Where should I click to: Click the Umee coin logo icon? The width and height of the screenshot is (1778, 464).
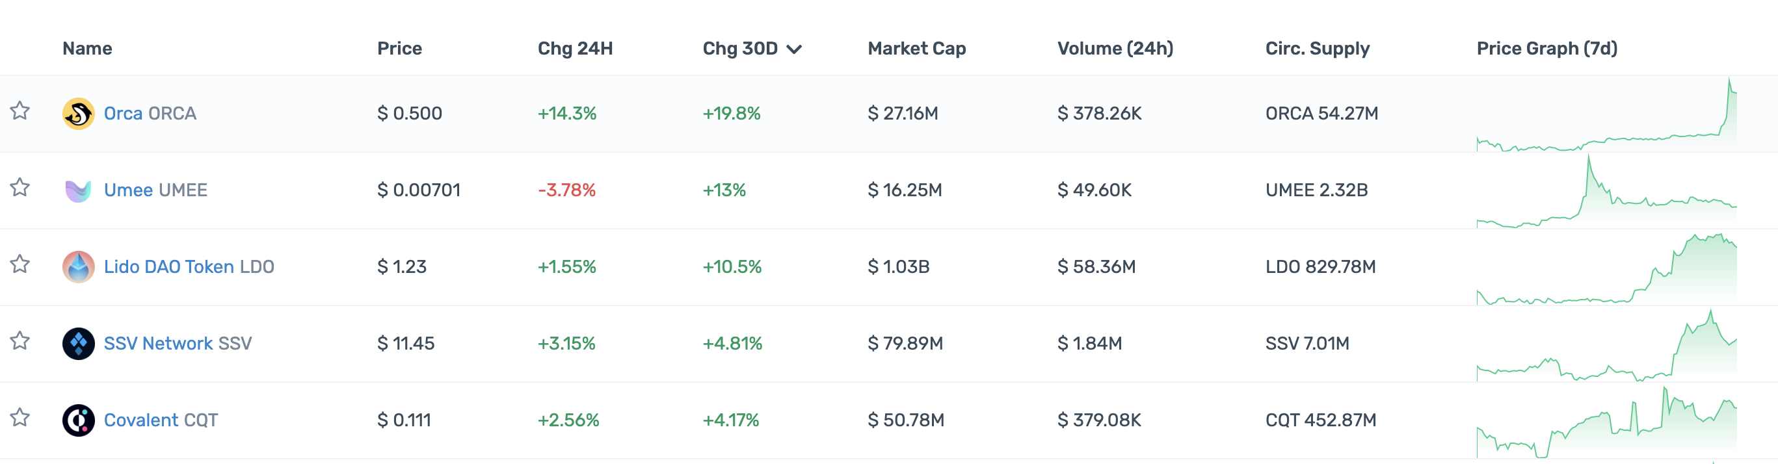coord(78,190)
